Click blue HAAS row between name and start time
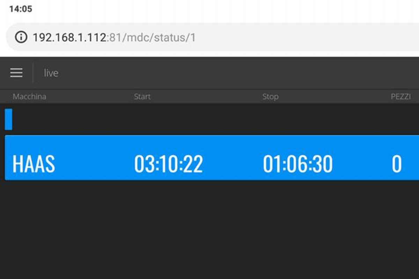The image size is (419, 279). pos(94,164)
